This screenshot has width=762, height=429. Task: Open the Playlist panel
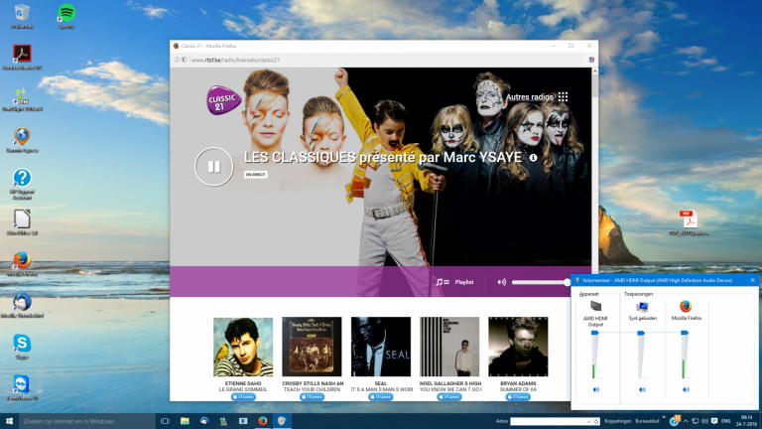(455, 282)
